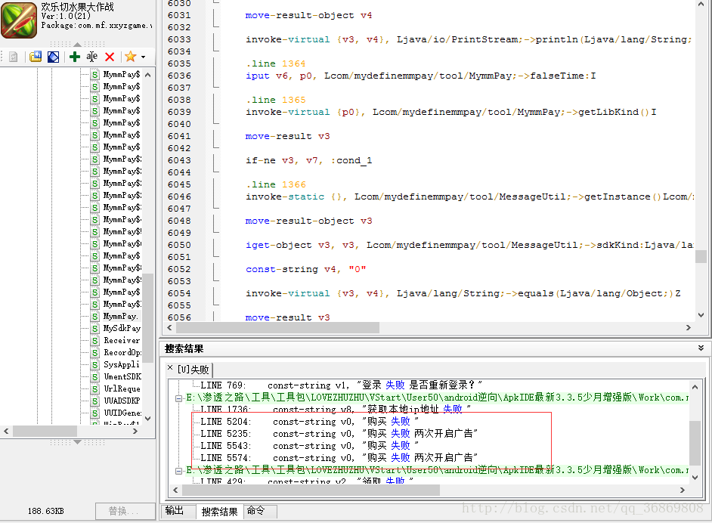Viewport: 712px width, 523px height.
Task: Collapse the 搜索结果 panel using the double chevron
Action: point(701,348)
